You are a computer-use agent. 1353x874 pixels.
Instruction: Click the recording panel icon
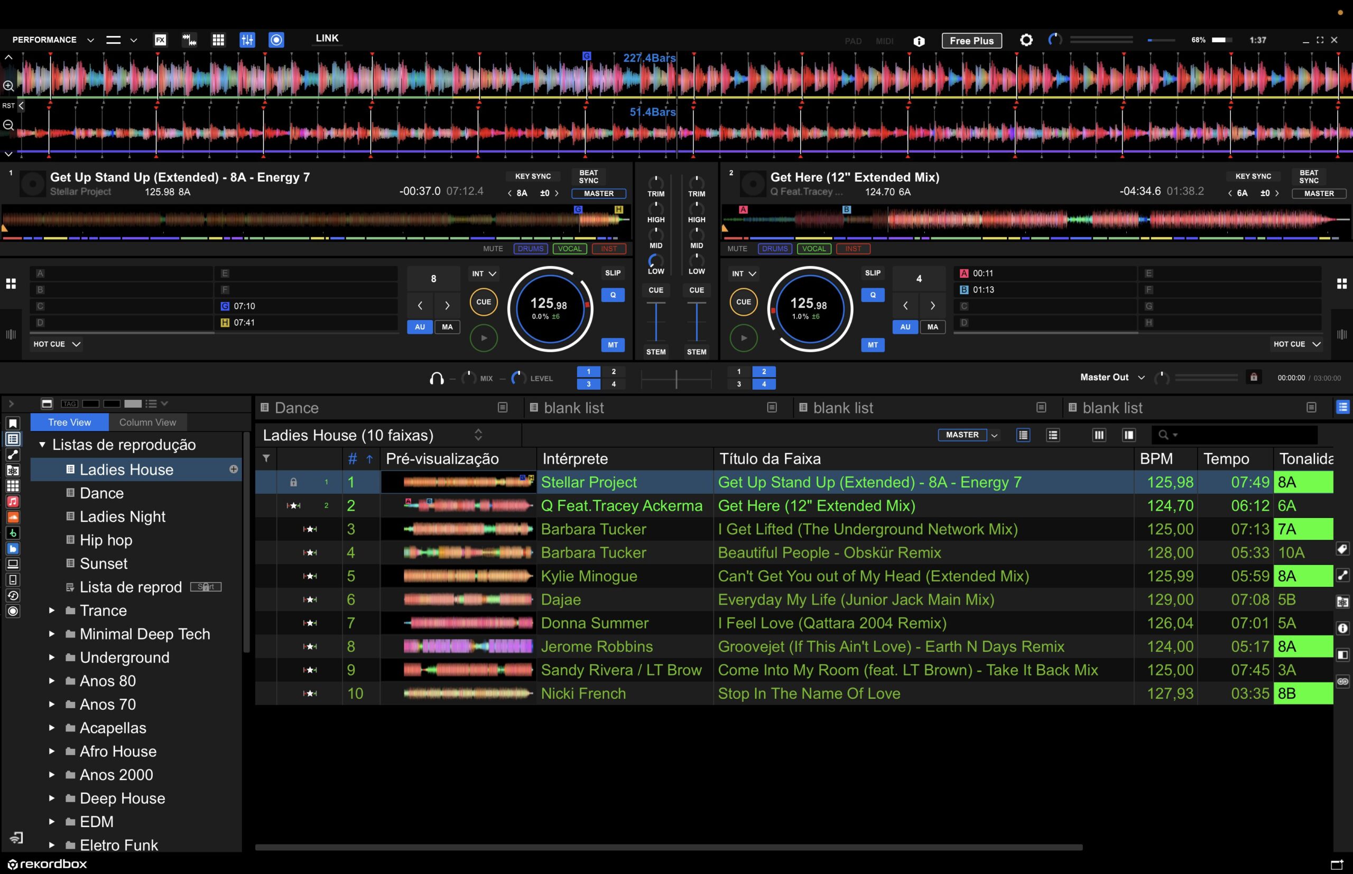click(x=276, y=40)
